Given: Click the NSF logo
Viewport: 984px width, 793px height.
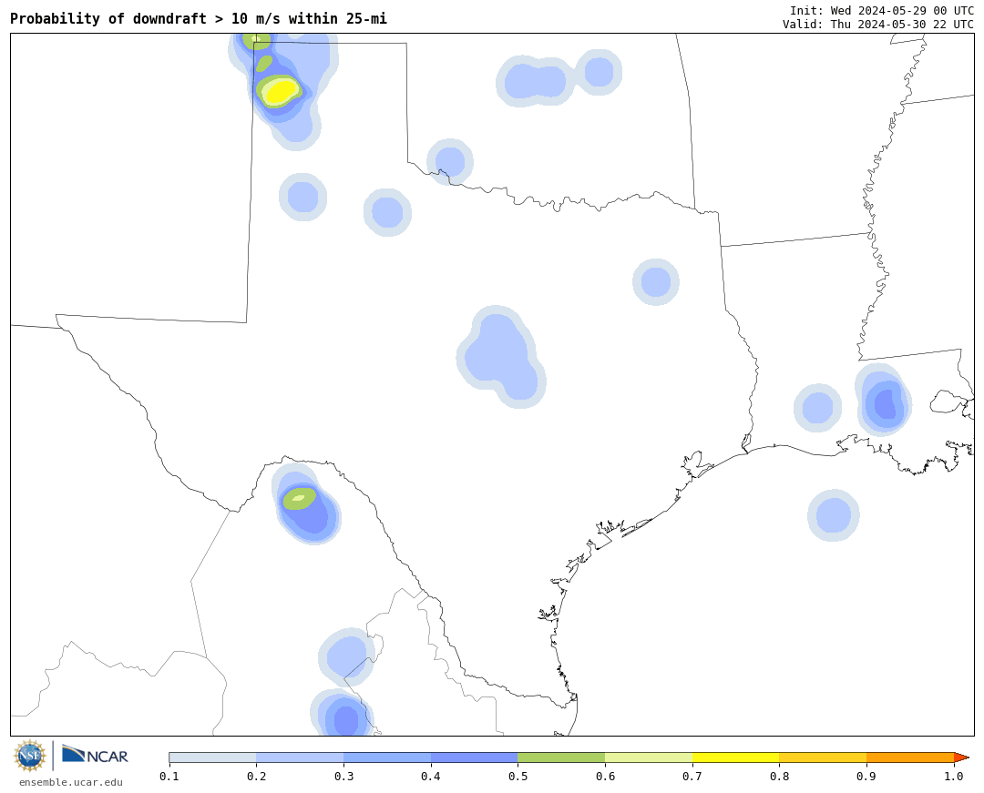Looking at the screenshot, I should pyautogui.click(x=30, y=756).
